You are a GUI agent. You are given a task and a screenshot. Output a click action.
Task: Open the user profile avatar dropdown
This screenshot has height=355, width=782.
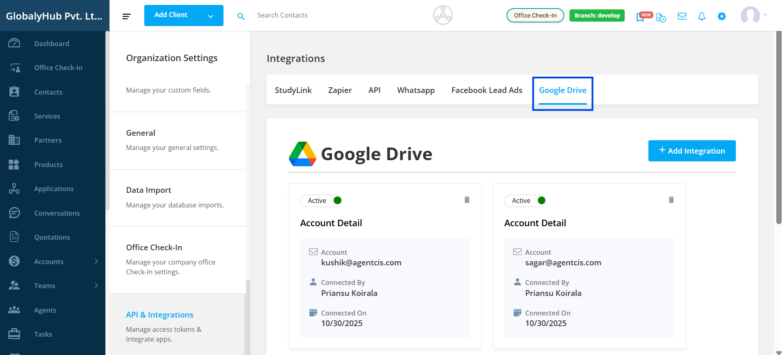point(753,15)
